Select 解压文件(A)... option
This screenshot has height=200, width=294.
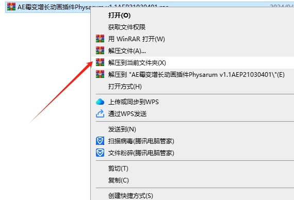click(127, 51)
